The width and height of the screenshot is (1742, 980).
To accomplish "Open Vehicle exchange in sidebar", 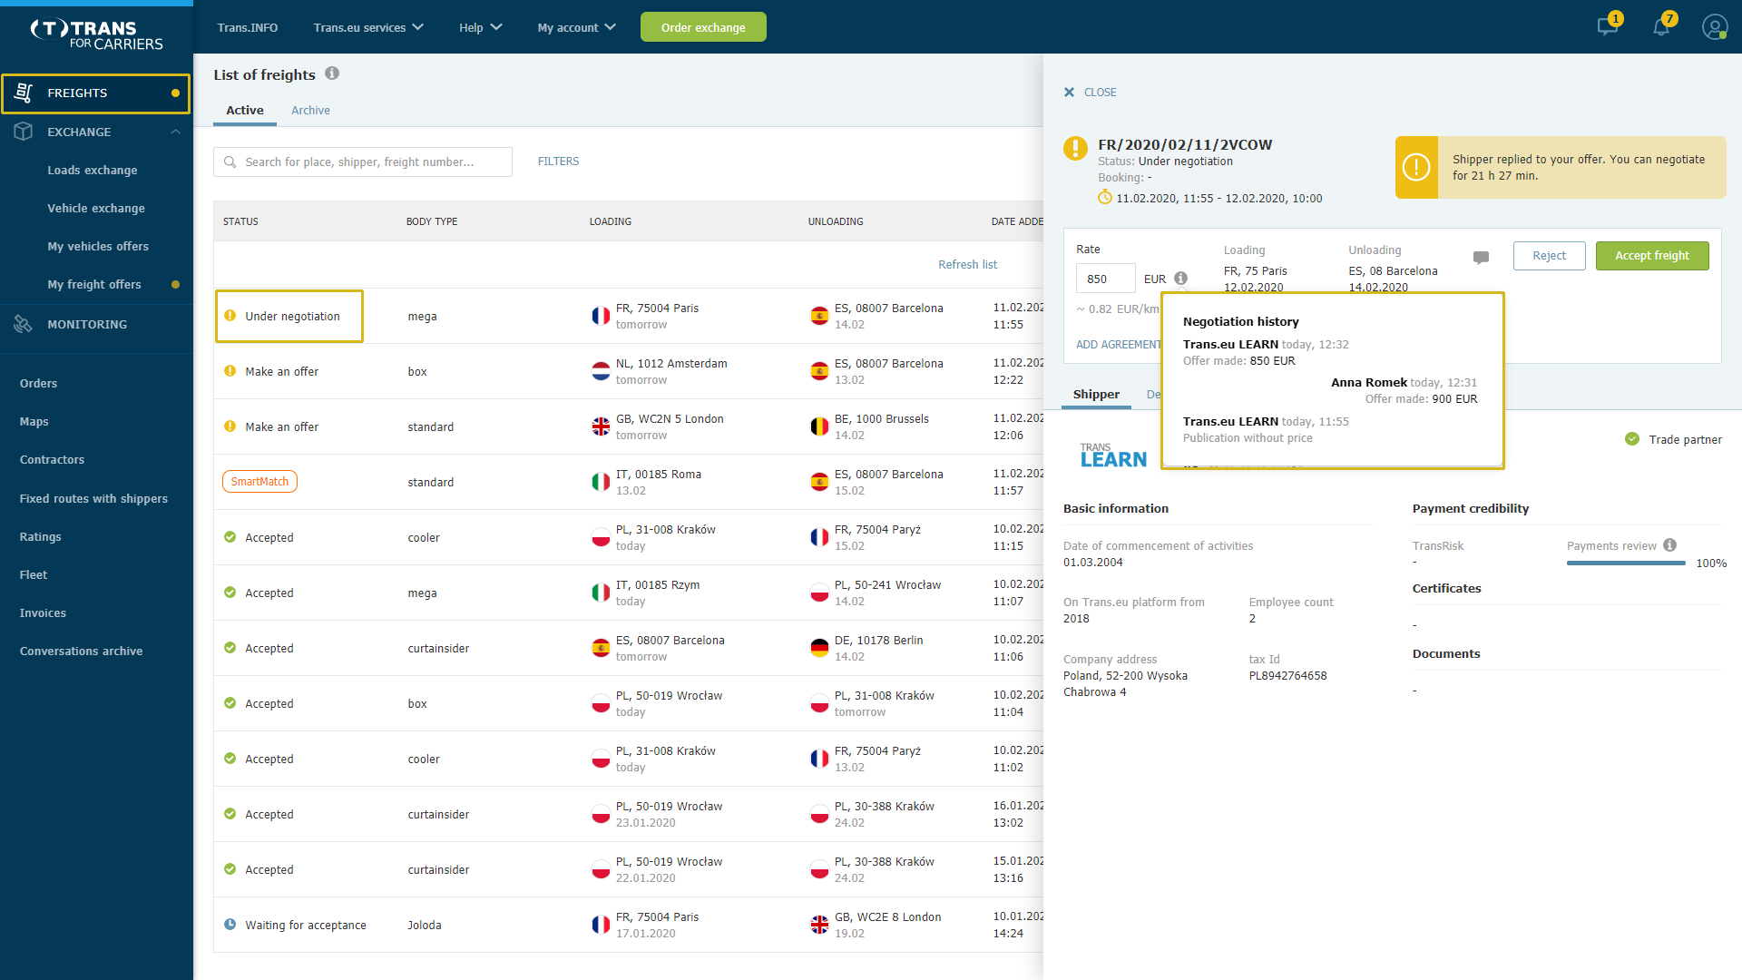I will [96, 208].
